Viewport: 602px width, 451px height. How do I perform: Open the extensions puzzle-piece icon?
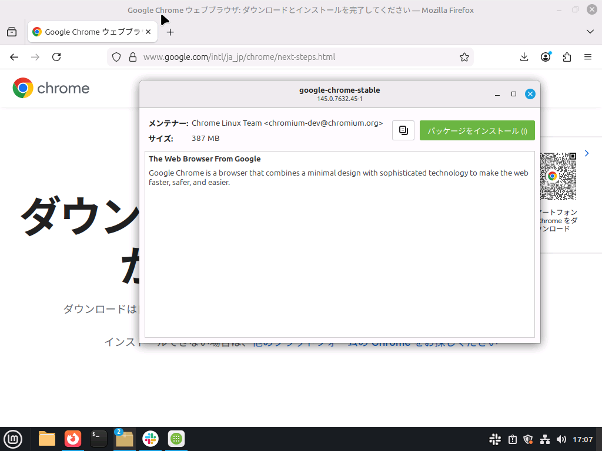[566, 57]
